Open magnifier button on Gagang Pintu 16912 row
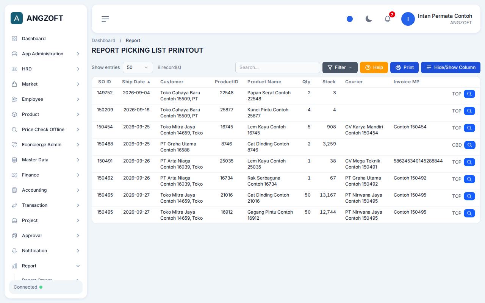Image resolution: width=485 pixels, height=303 pixels. click(469, 213)
